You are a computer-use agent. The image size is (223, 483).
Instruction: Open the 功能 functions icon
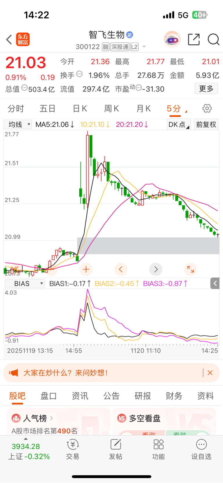(159, 444)
